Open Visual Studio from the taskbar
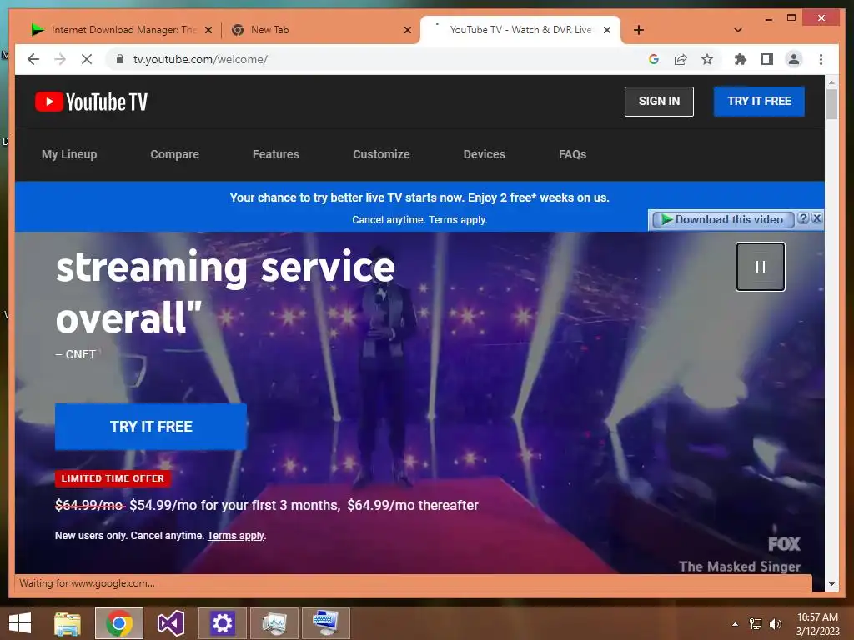 coord(170,623)
